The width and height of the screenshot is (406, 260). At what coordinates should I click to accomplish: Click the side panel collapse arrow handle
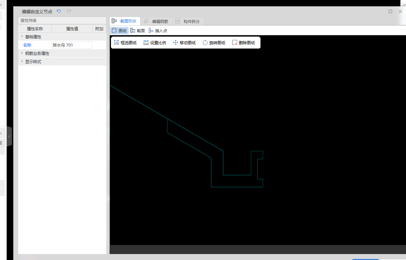[x=9, y=136]
